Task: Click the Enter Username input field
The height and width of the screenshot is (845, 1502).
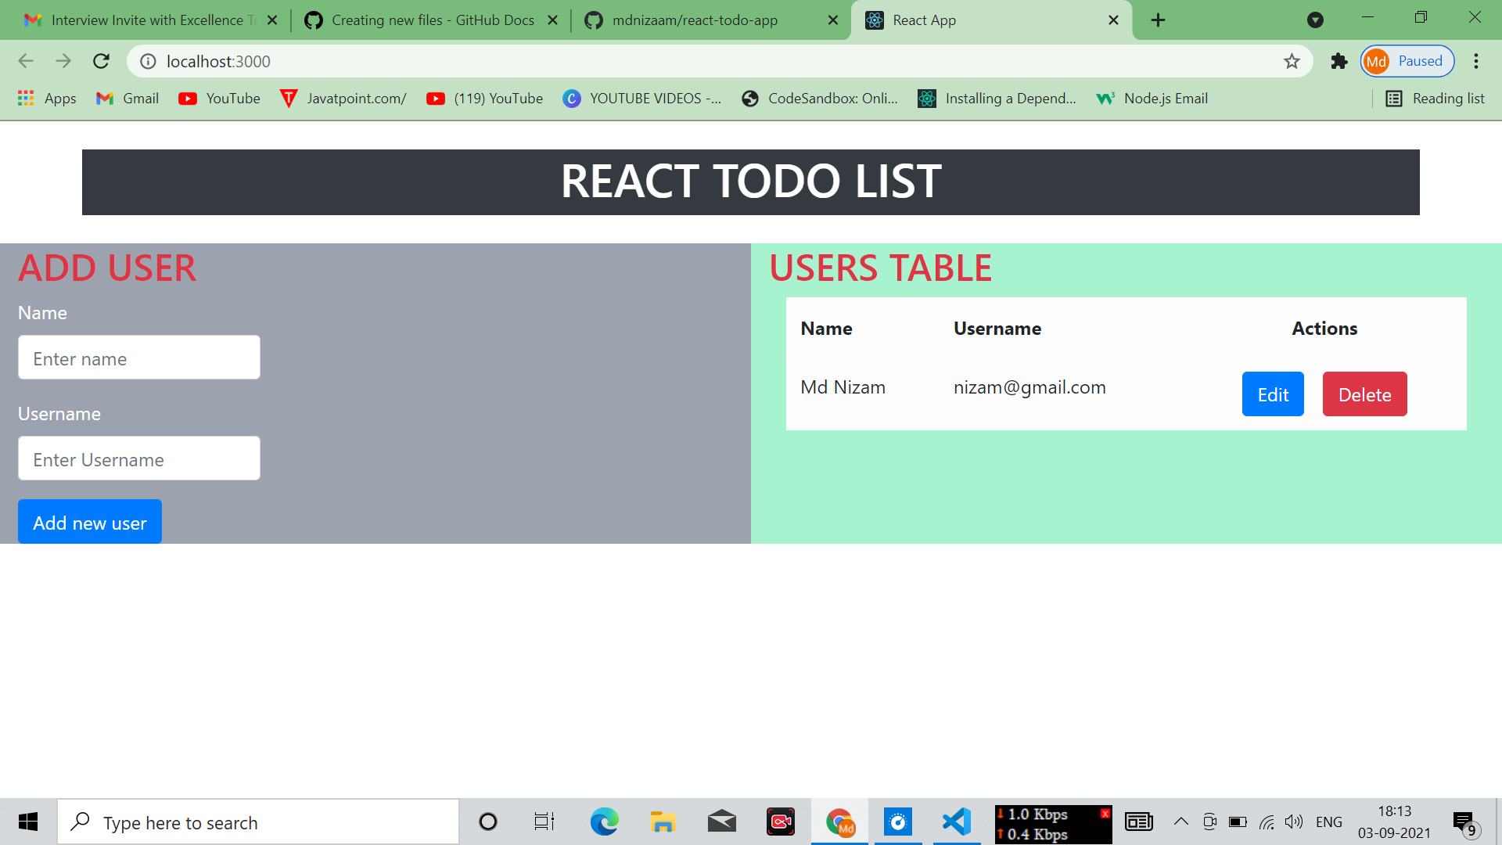Action: [139, 459]
